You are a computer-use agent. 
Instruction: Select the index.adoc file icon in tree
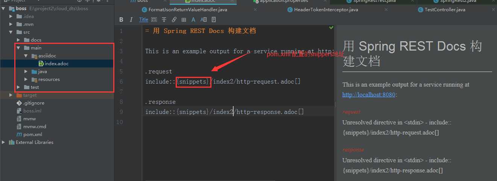tap(41, 64)
